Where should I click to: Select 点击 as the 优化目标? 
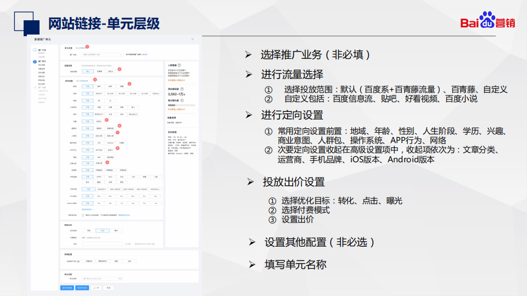(x=103, y=231)
